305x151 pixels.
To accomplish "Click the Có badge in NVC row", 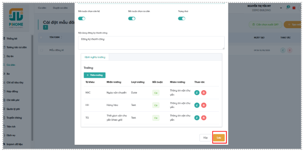I will coord(156,93).
